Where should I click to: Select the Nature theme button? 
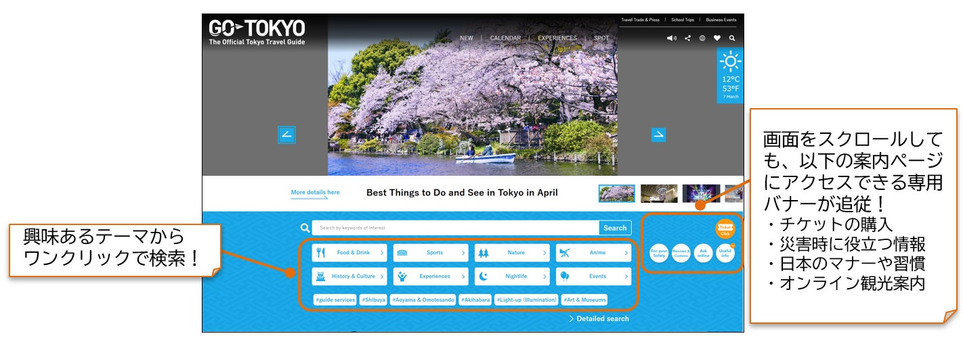(512, 253)
